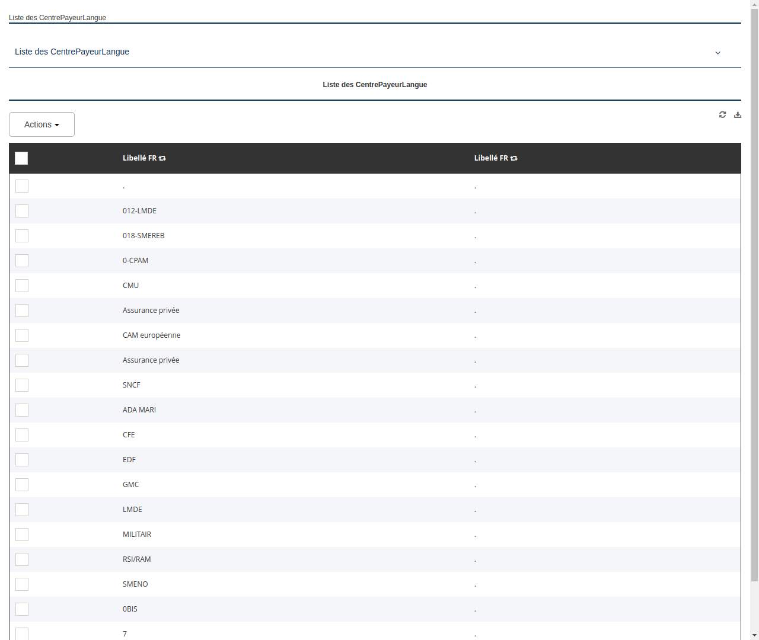Download the table data
759x640 pixels.
(738, 114)
